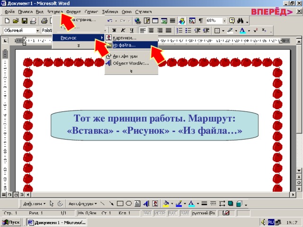Toggle the Drawing toolbar button
Image resolution: width=303 pixels, height=227 pixels.
tap(182, 21)
